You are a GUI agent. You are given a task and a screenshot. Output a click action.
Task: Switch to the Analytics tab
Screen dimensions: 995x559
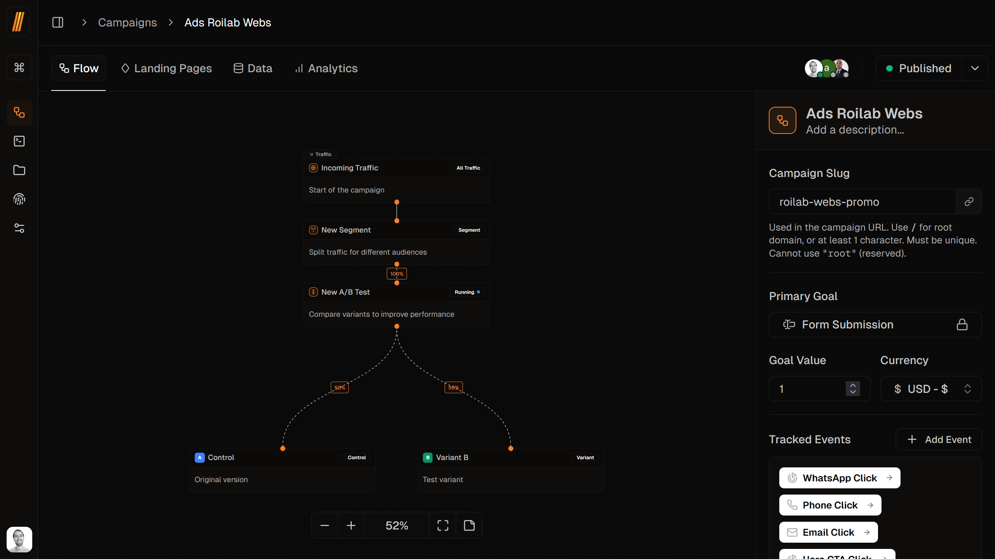(326, 68)
